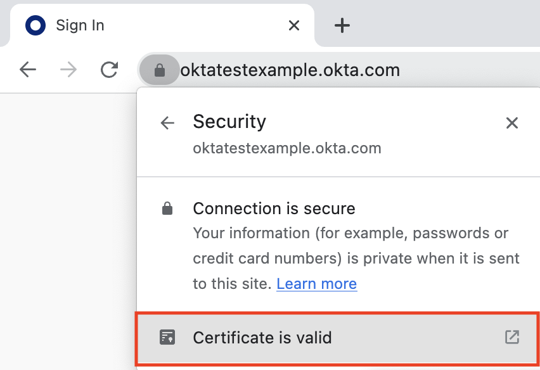Open a new tab with the plus button
Screen dimensions: 540x370
pos(342,25)
